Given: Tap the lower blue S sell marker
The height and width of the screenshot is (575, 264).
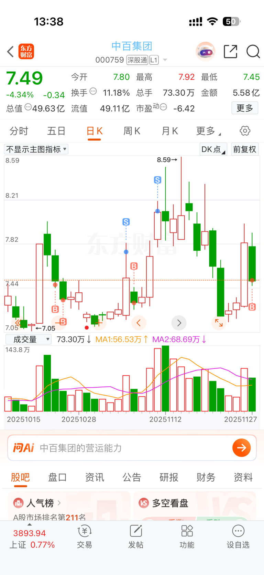Looking at the screenshot, I should tap(126, 222).
